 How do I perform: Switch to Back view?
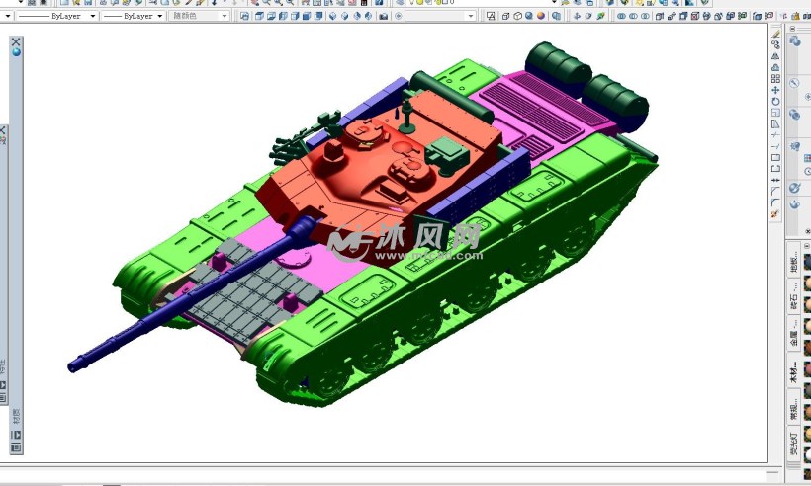(x=318, y=16)
